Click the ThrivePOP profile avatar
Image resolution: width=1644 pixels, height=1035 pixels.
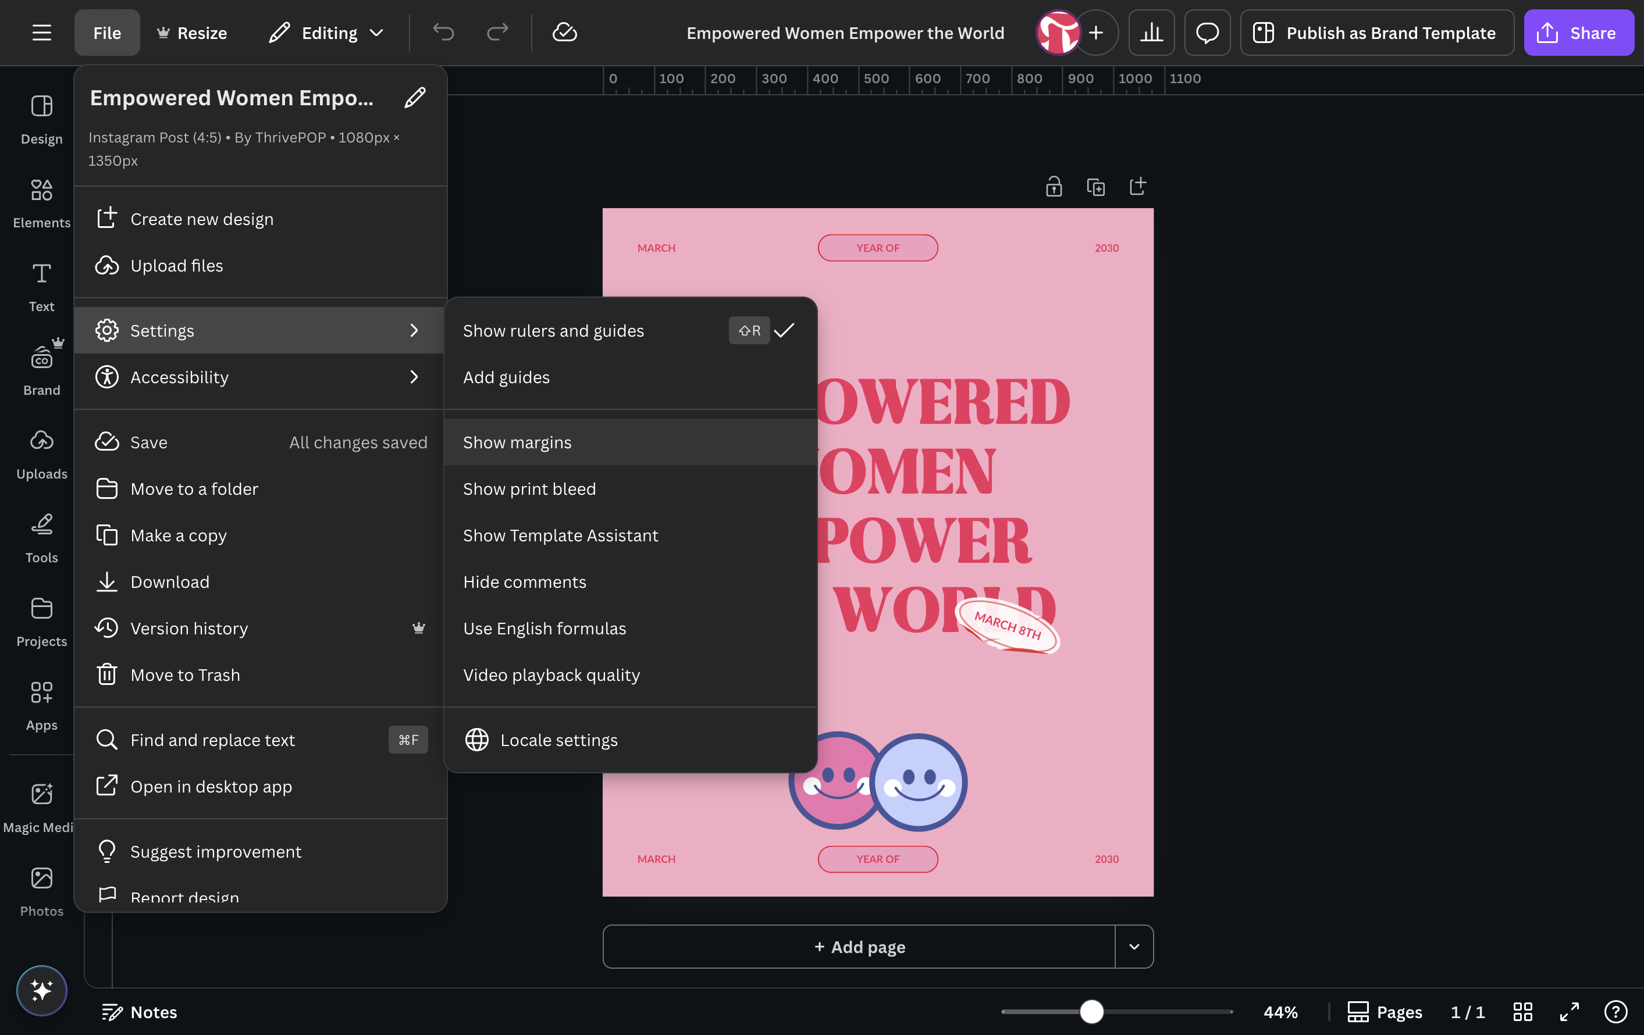(1058, 33)
